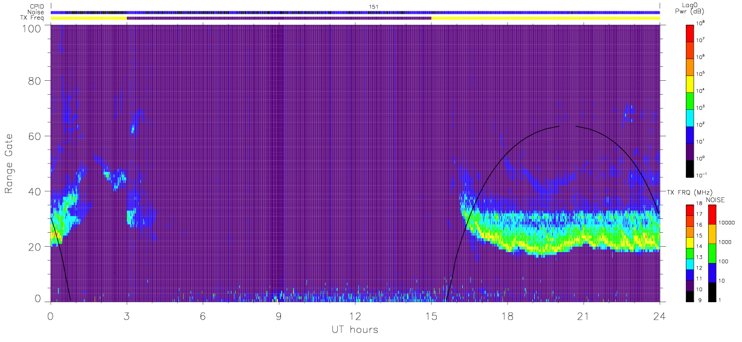
Task: Click the '60' tick on Range Gate axis
Action: tap(35, 136)
